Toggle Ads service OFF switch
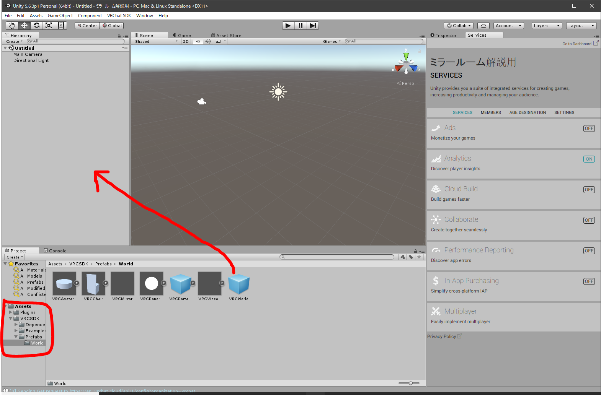 pos(589,128)
